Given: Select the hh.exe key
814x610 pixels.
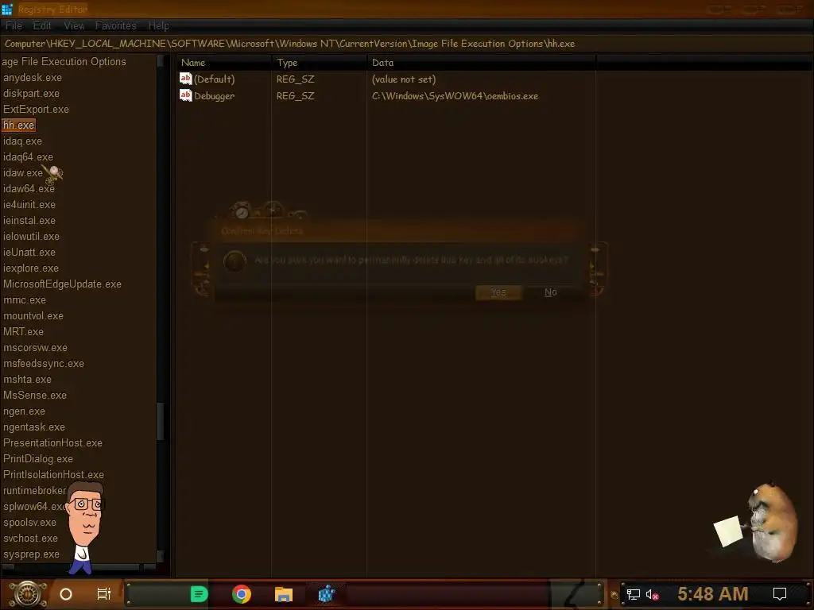Looking at the screenshot, I should point(19,125).
